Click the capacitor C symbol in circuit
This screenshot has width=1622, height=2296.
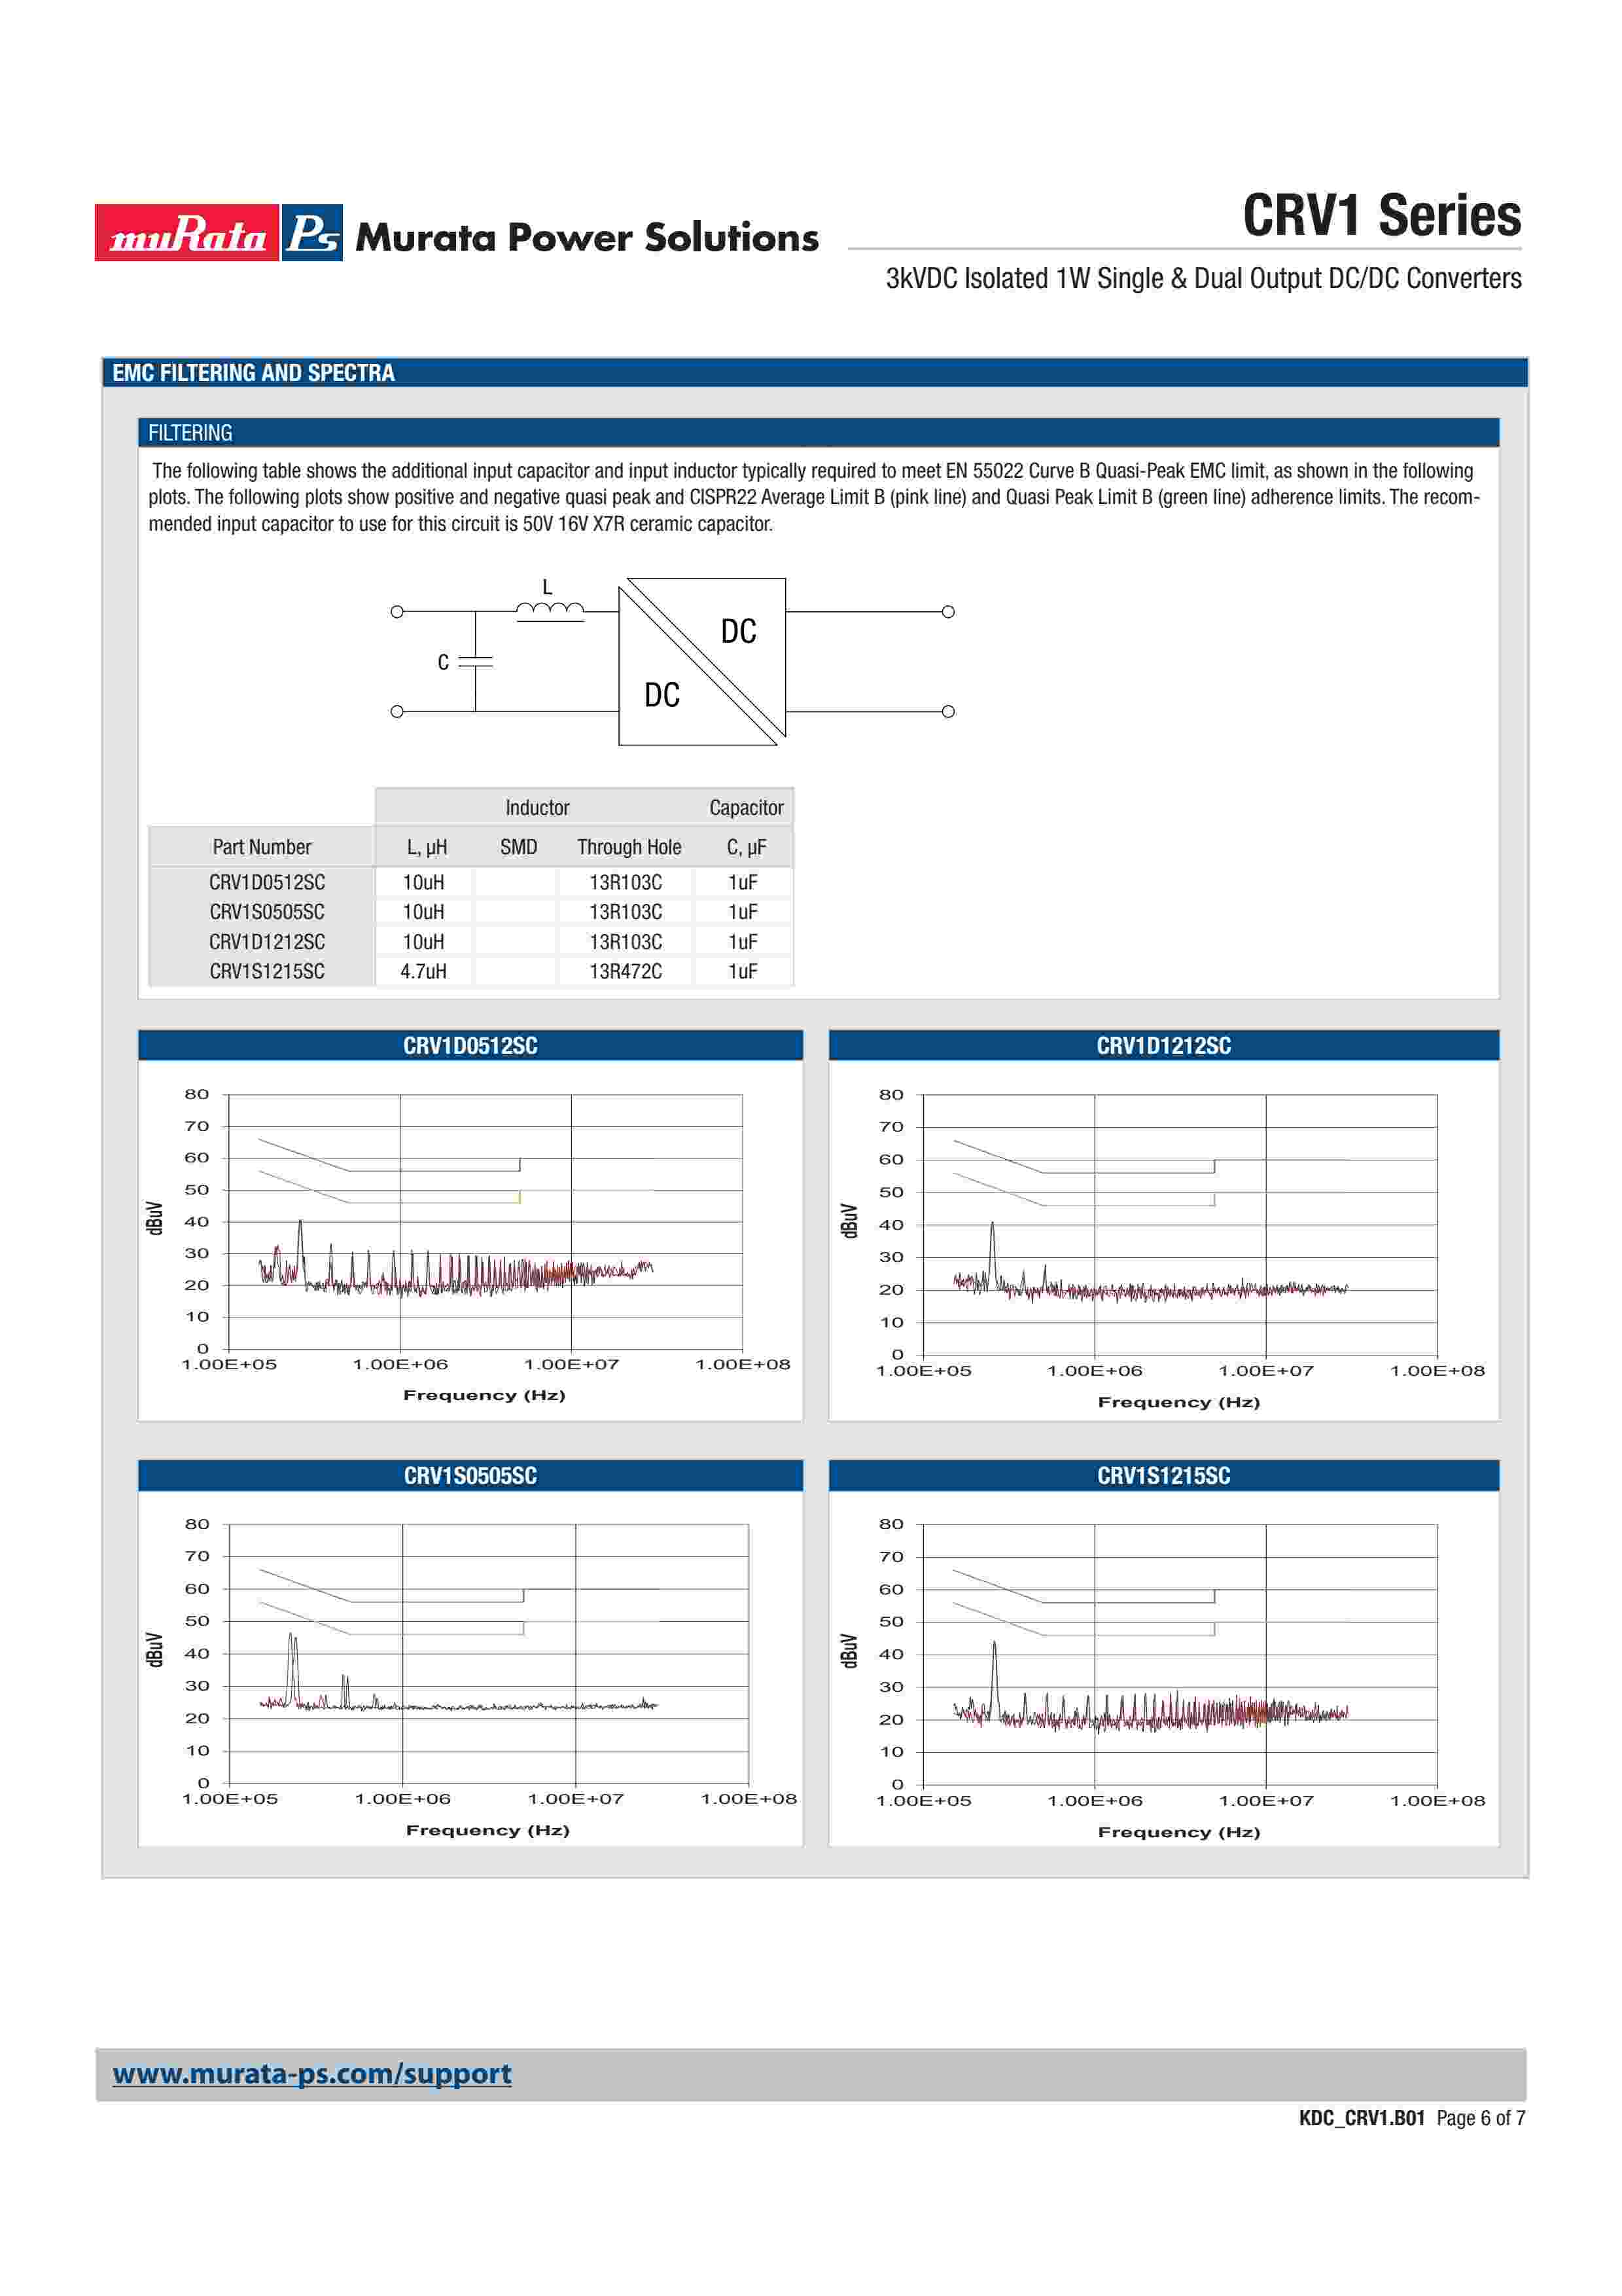click(x=476, y=662)
